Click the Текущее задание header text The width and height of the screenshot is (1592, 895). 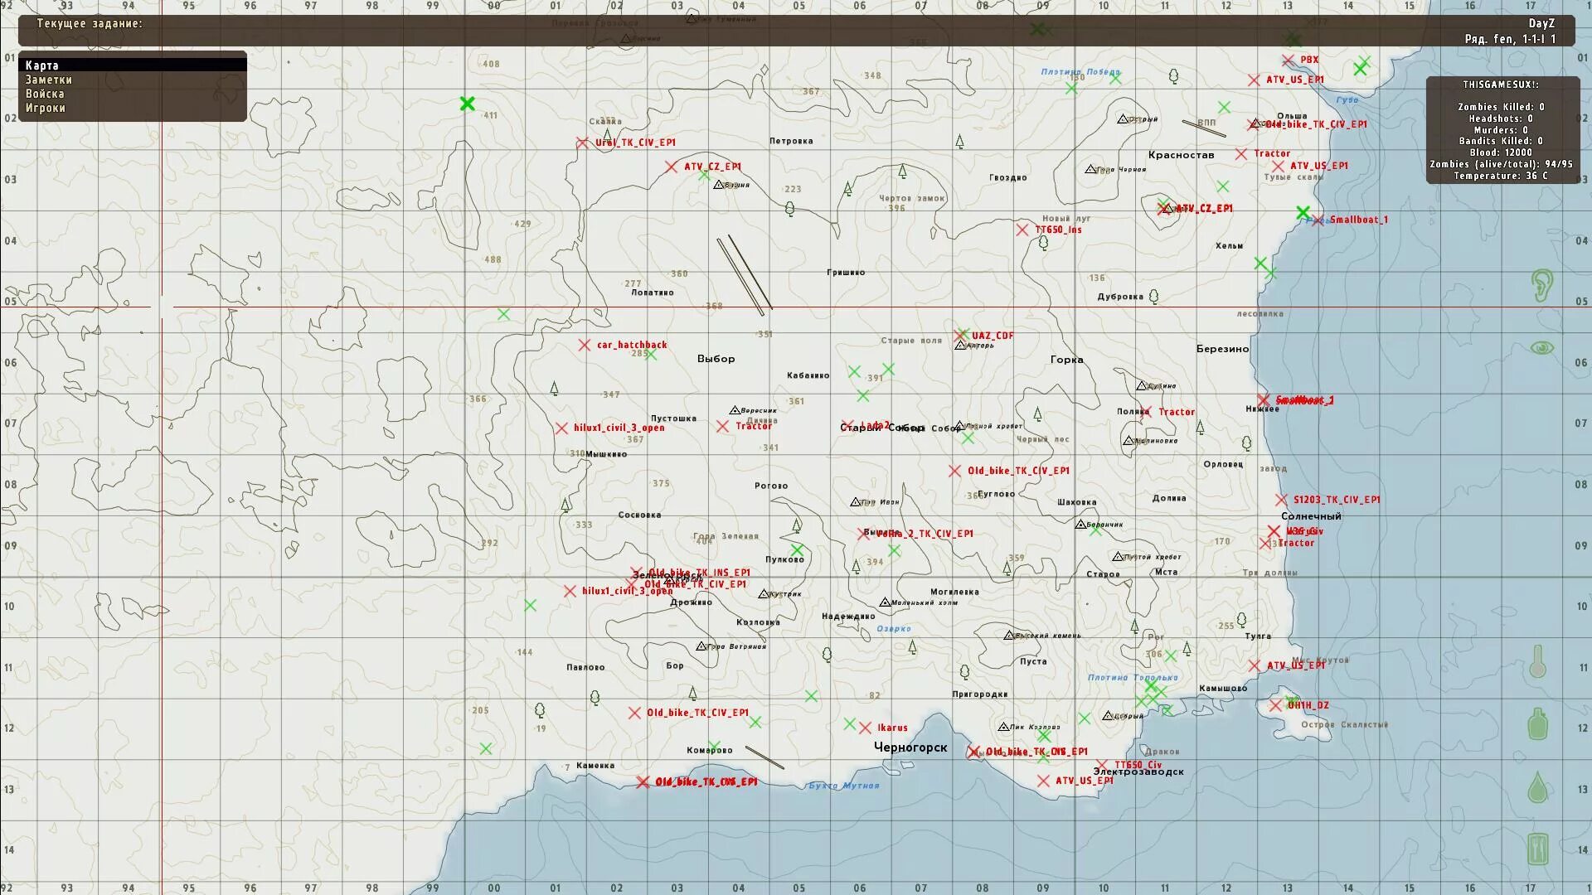pos(90,23)
